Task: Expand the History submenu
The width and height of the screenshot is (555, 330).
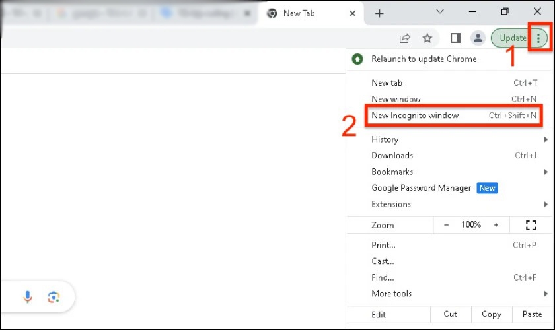Action: [449, 139]
